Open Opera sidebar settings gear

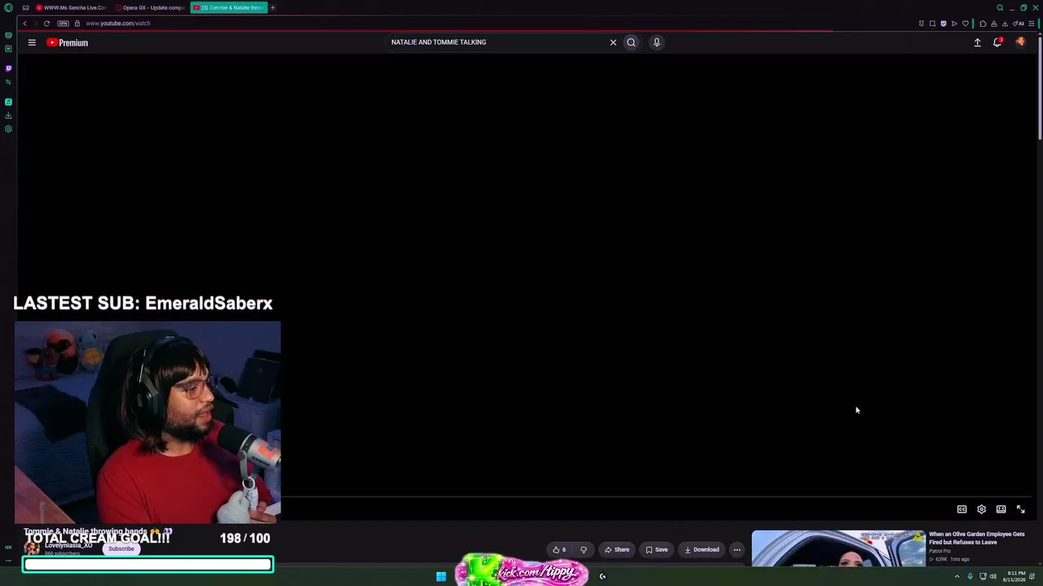tap(8, 129)
